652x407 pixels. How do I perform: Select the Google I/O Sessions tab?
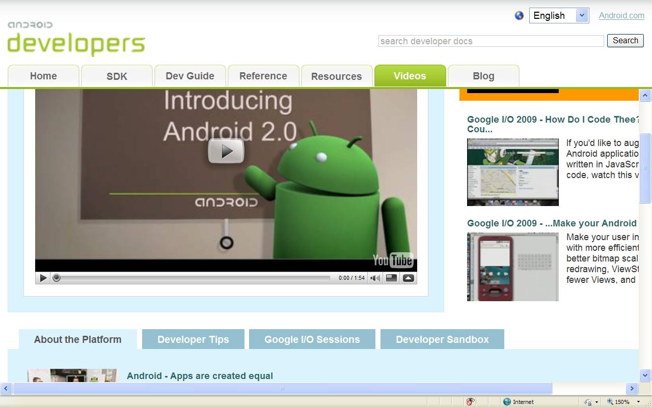coord(312,339)
